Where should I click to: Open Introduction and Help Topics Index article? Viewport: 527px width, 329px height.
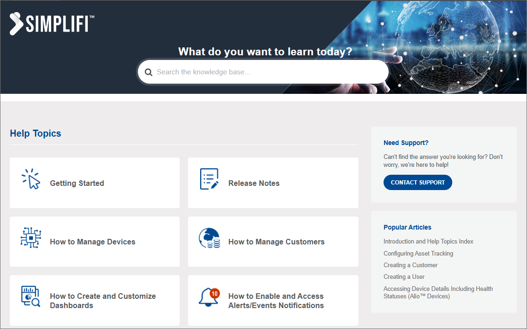point(428,242)
